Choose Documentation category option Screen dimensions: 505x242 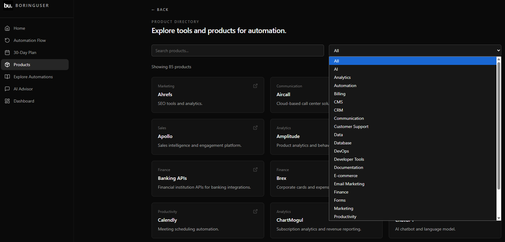413,167
